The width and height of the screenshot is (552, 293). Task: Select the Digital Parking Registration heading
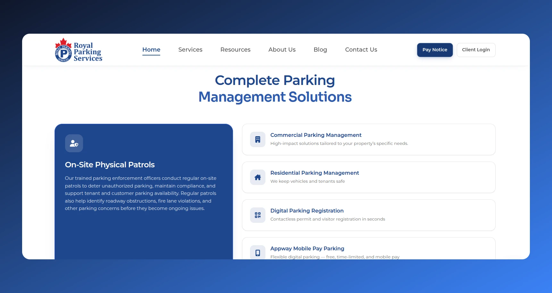pos(307,211)
